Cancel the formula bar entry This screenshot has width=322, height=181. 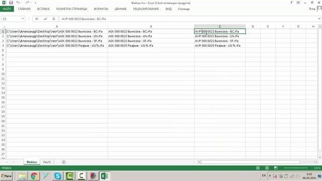[37, 19]
